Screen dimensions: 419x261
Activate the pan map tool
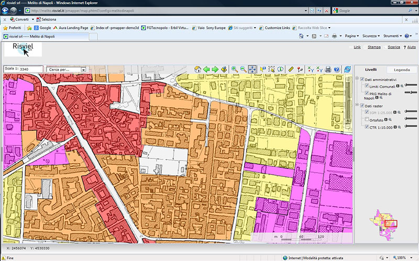pos(252,69)
